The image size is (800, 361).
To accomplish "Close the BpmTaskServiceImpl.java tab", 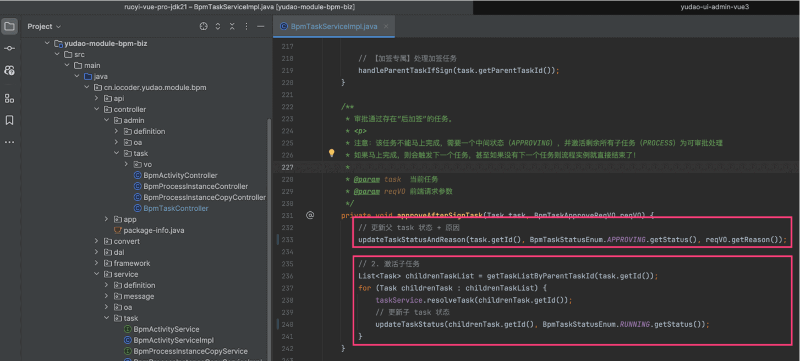I will [386, 26].
